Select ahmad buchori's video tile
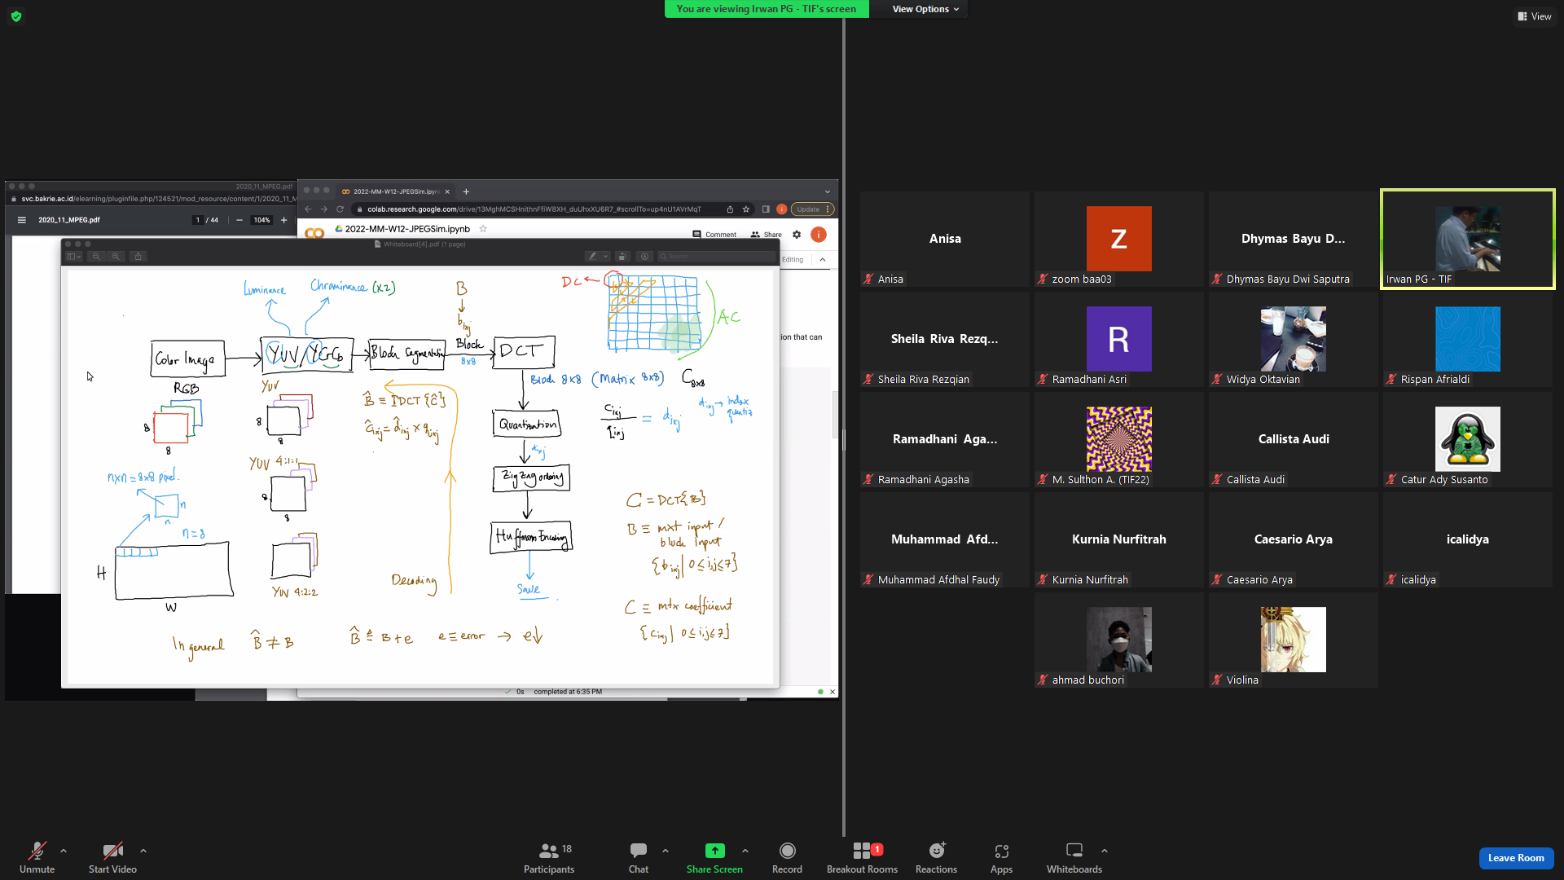This screenshot has height=880, width=1564. (x=1118, y=640)
